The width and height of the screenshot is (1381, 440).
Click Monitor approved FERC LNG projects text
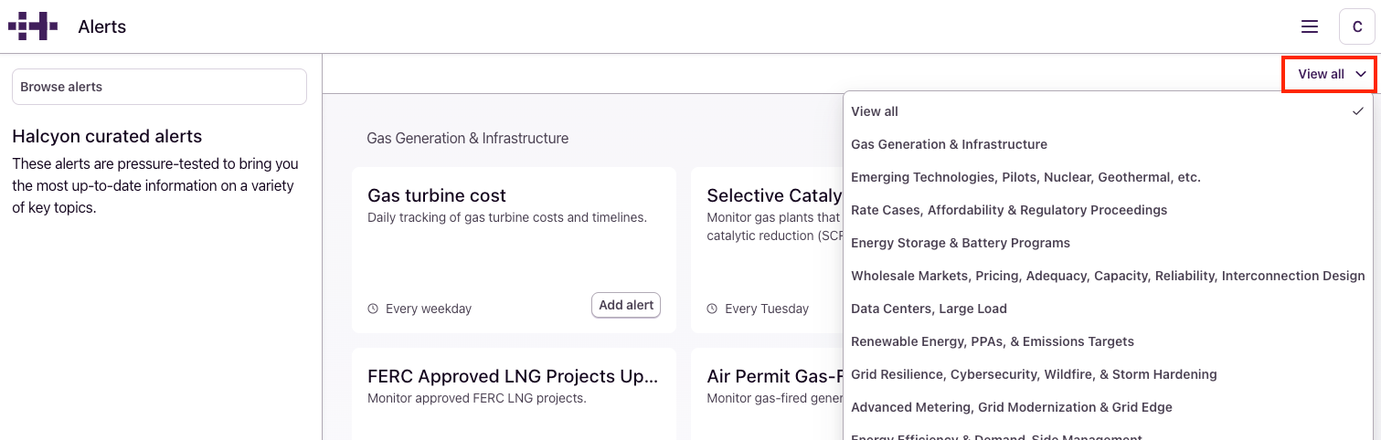(x=476, y=398)
